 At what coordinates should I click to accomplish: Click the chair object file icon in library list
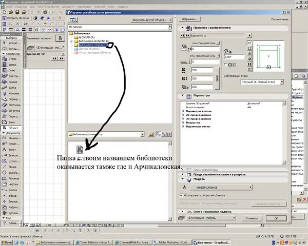point(80,150)
